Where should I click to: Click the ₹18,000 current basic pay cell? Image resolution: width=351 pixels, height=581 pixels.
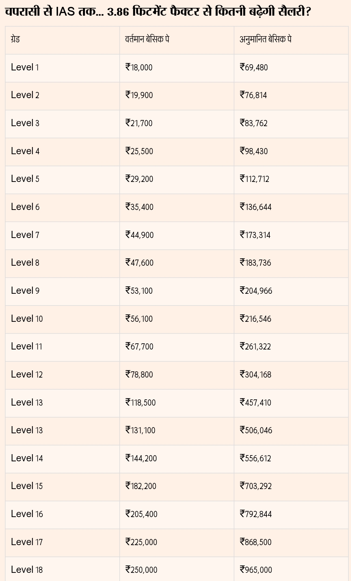[x=139, y=67]
